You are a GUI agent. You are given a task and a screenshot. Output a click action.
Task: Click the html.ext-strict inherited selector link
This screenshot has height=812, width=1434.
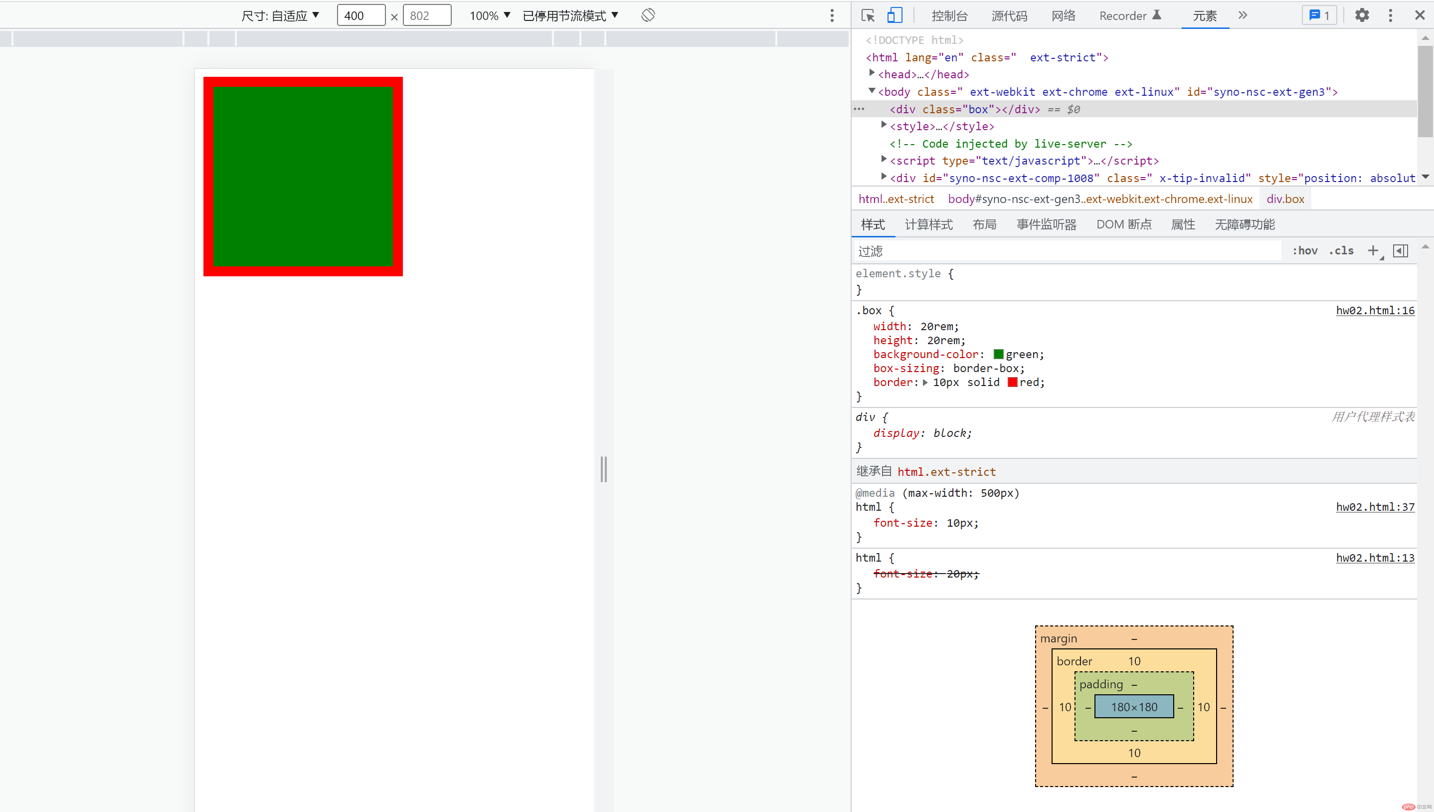(946, 472)
